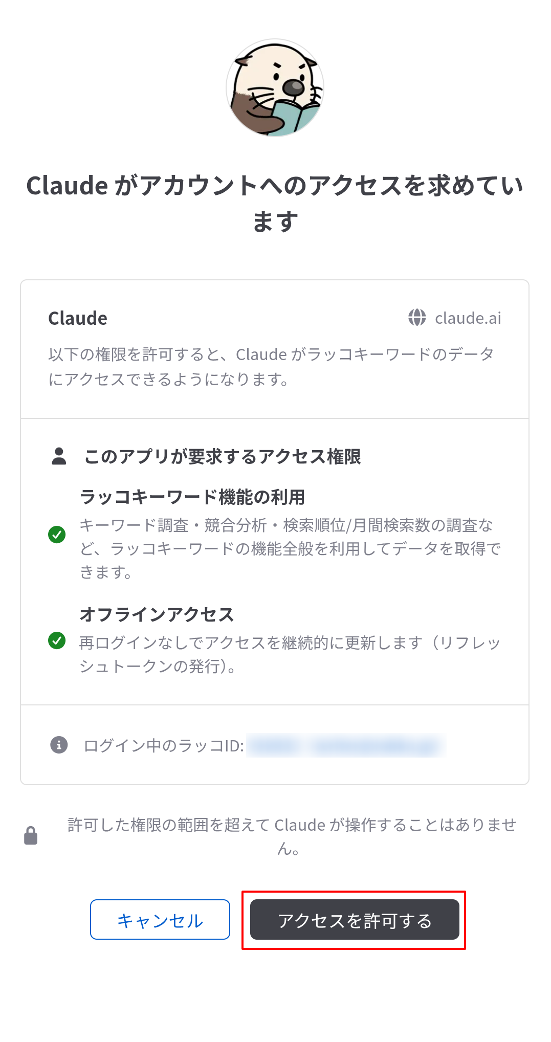The width and height of the screenshot is (551, 1042).
Task: Click the otter mascot avatar image
Action: click(x=275, y=88)
